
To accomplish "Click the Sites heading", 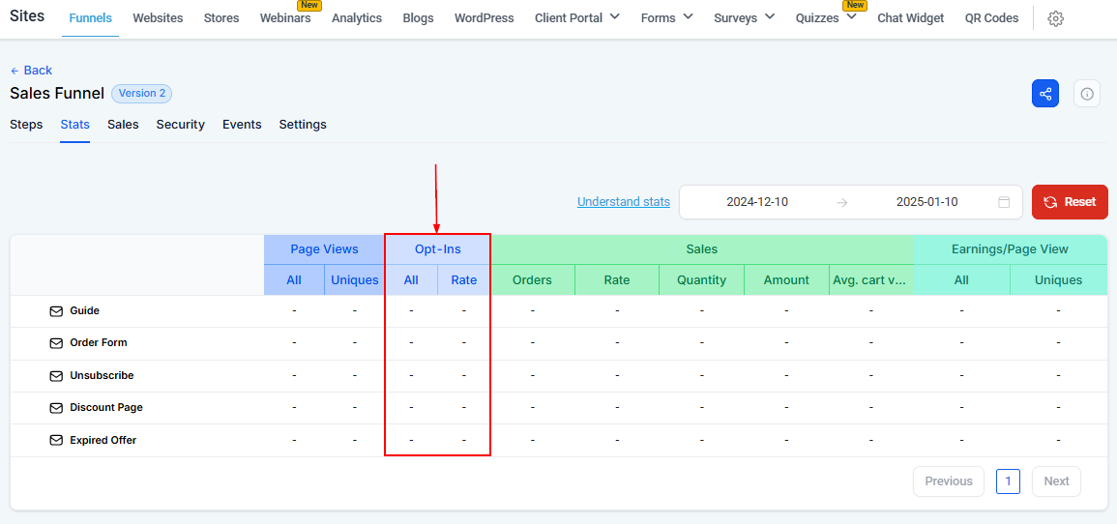I will pyautogui.click(x=27, y=15).
